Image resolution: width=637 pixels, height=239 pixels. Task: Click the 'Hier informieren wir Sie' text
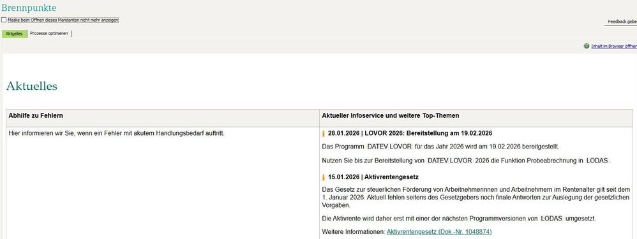click(116, 133)
